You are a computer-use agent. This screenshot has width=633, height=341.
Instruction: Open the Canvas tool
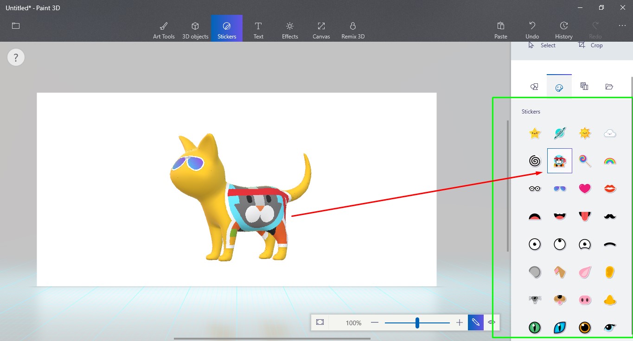click(x=321, y=28)
